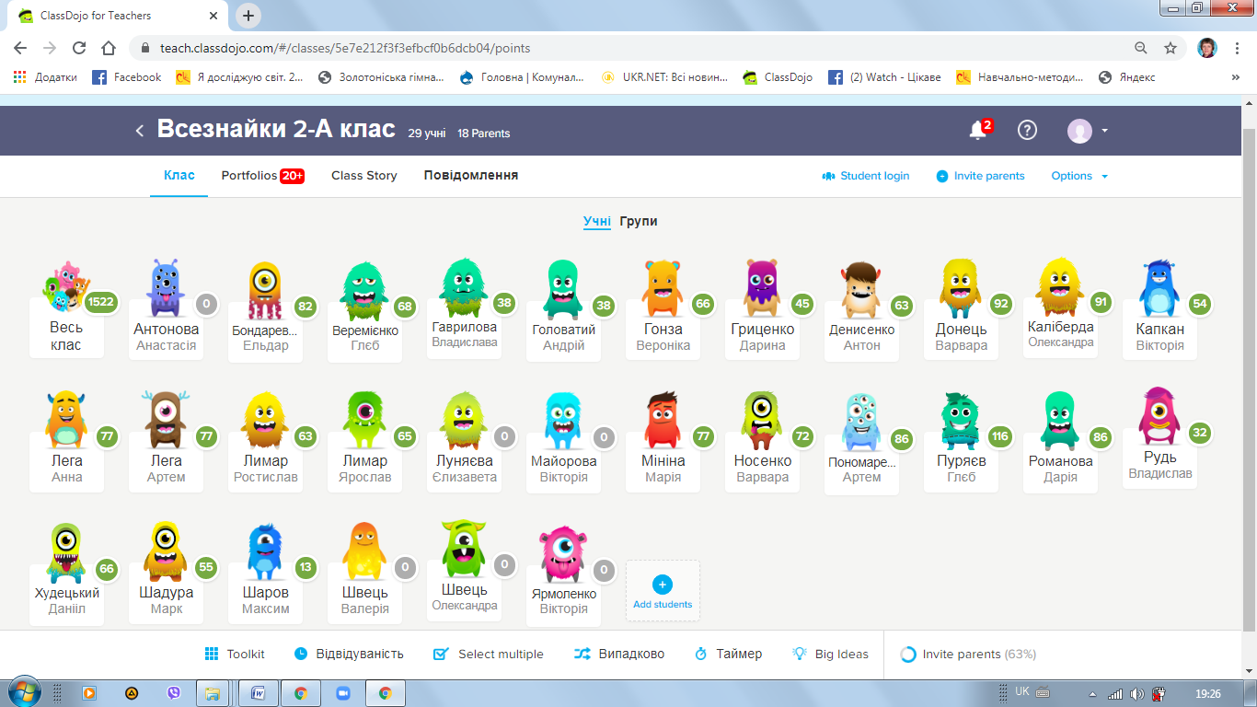Viewport: 1257px width, 707px height.
Task: Go to the browser home page icon
Action: coord(109,48)
